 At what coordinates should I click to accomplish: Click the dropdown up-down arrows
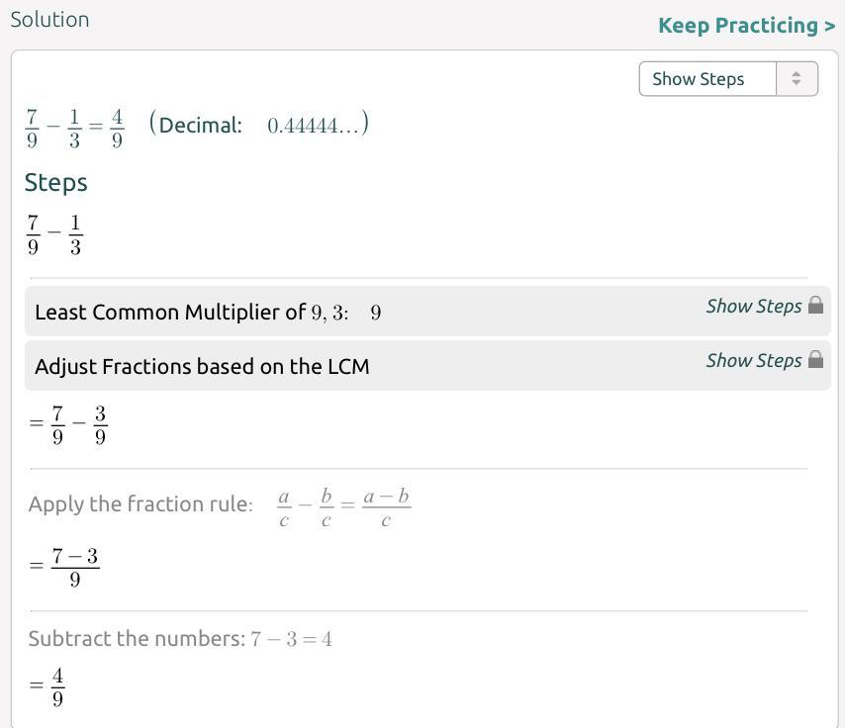click(x=797, y=79)
